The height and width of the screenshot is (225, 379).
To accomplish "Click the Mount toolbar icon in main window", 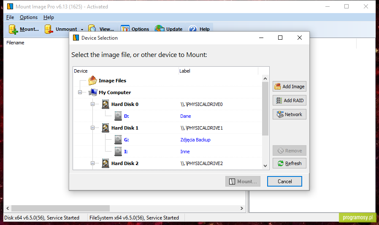I will 13,29.
